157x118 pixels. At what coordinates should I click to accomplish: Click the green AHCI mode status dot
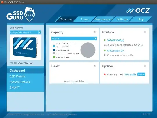point(105,51)
